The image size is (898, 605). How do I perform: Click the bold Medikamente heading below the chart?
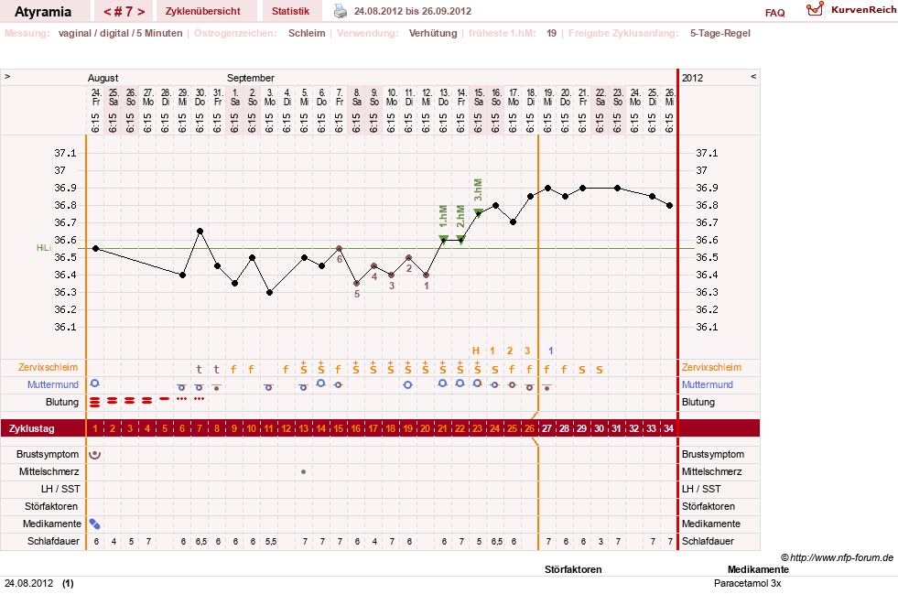(758, 569)
